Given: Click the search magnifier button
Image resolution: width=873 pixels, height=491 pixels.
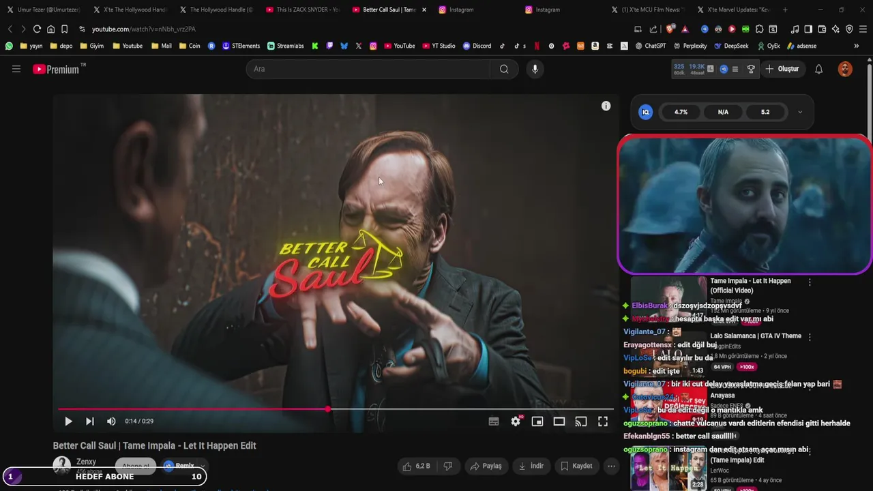Looking at the screenshot, I should 504,69.
